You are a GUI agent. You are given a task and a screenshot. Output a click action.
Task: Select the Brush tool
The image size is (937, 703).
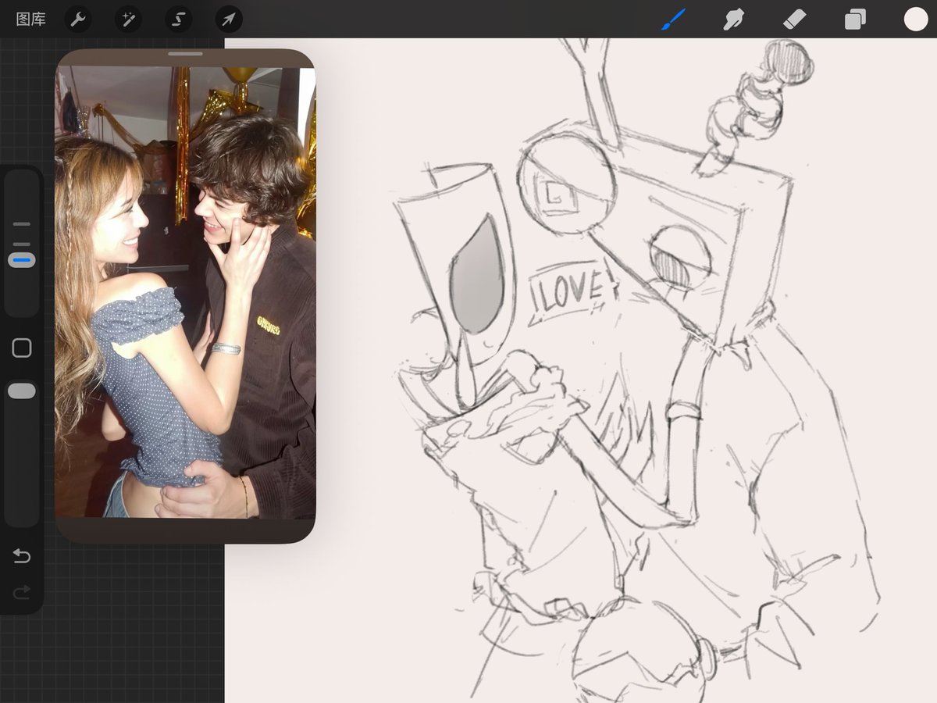(x=673, y=19)
